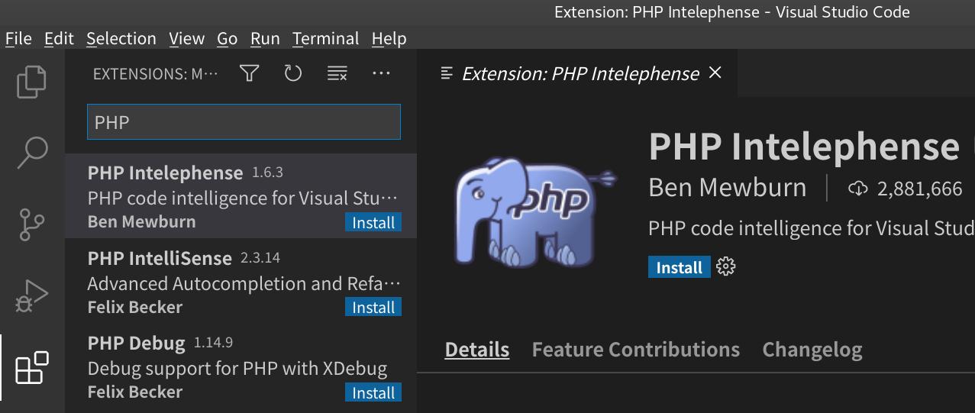Open the Extensions view icon
This screenshot has width=975, height=413.
pos(32,367)
